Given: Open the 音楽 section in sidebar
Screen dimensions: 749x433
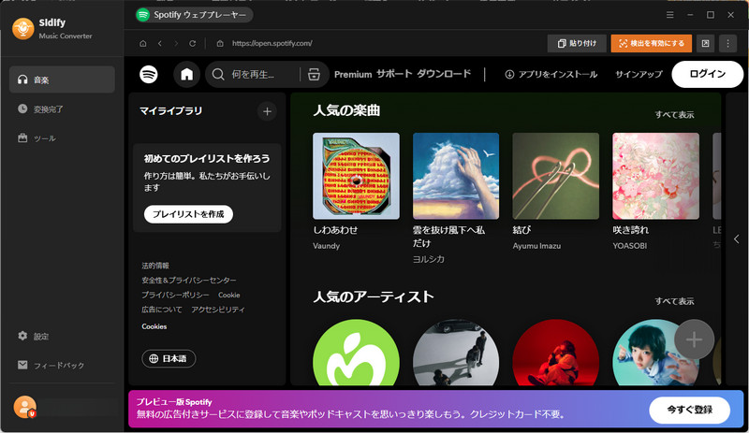Looking at the screenshot, I should coord(62,79).
